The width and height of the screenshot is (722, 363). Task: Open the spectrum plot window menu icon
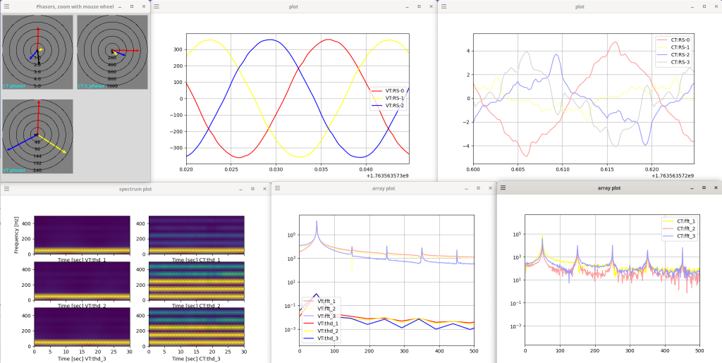click(x=7, y=189)
